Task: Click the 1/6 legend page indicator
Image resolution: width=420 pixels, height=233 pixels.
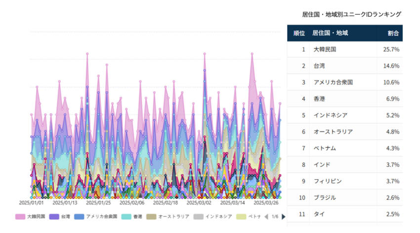Action: [x=275, y=217]
